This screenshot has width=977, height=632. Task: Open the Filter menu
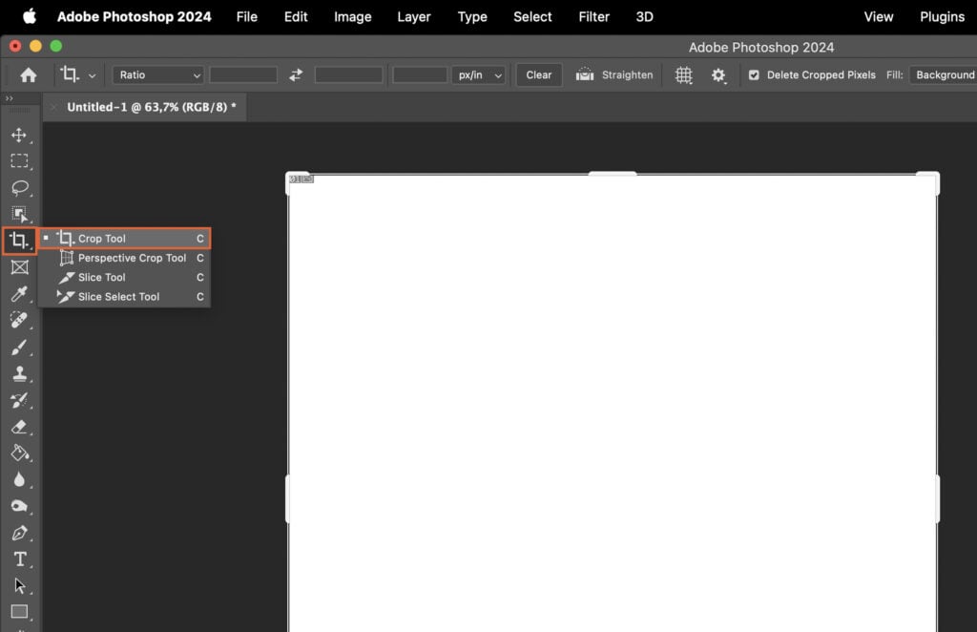tap(593, 16)
